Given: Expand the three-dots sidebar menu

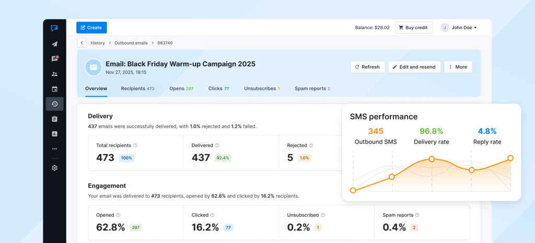Looking at the screenshot, I should (x=54, y=149).
